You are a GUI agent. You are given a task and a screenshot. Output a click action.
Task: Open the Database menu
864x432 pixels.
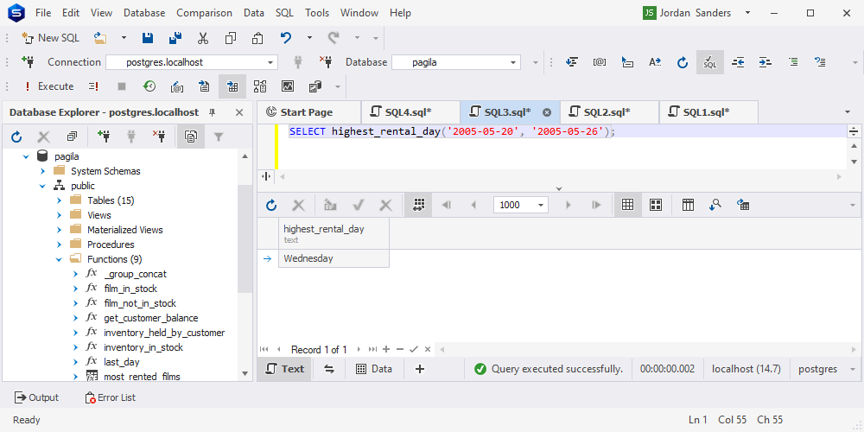144,13
